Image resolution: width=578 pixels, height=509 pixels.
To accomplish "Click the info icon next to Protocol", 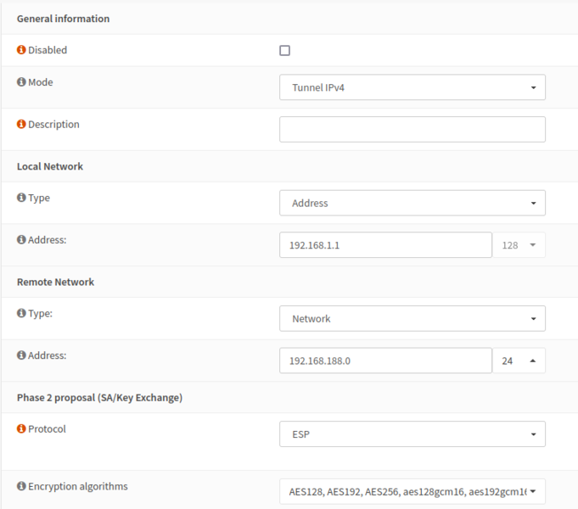I will pos(21,428).
